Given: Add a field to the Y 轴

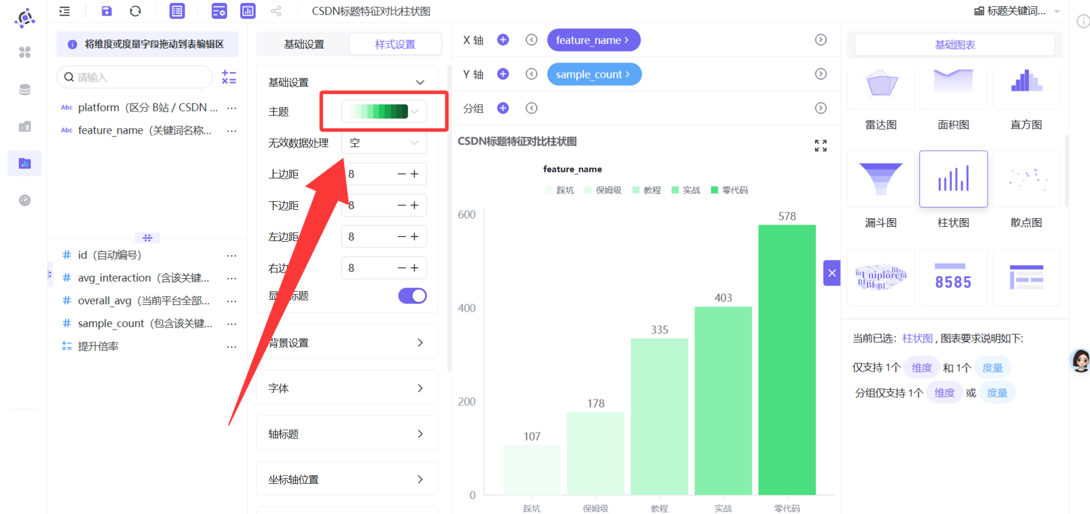Looking at the screenshot, I should tap(503, 74).
